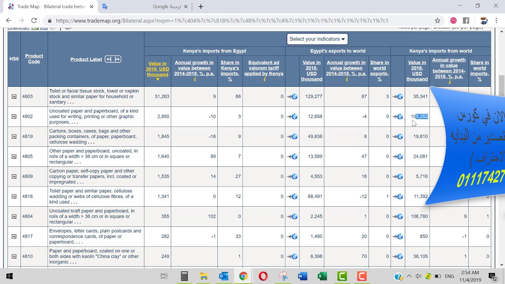
Task: Expand product row 4819
Action: click(x=14, y=136)
